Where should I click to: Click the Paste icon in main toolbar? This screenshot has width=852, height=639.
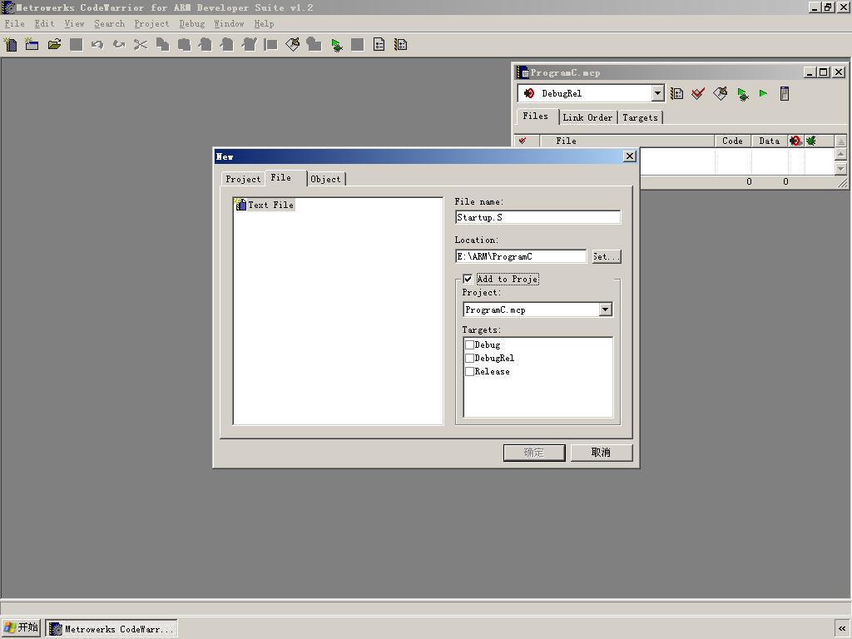184,45
